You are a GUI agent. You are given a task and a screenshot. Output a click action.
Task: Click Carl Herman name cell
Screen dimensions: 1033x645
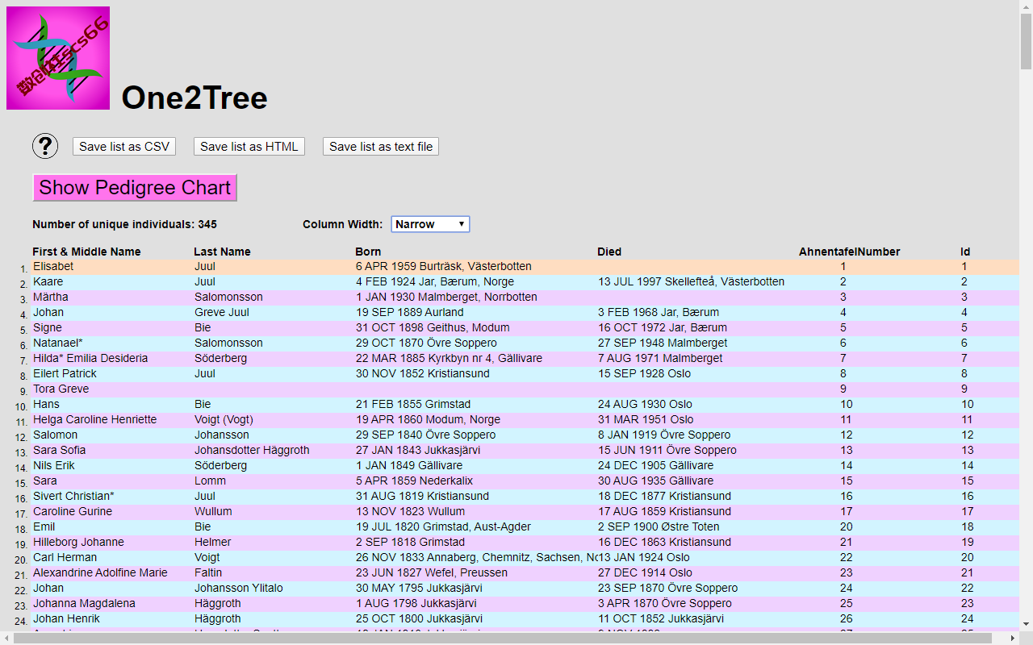click(x=65, y=557)
